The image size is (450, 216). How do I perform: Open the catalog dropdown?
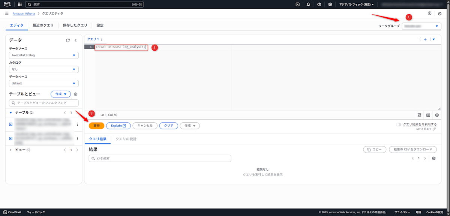click(44, 69)
